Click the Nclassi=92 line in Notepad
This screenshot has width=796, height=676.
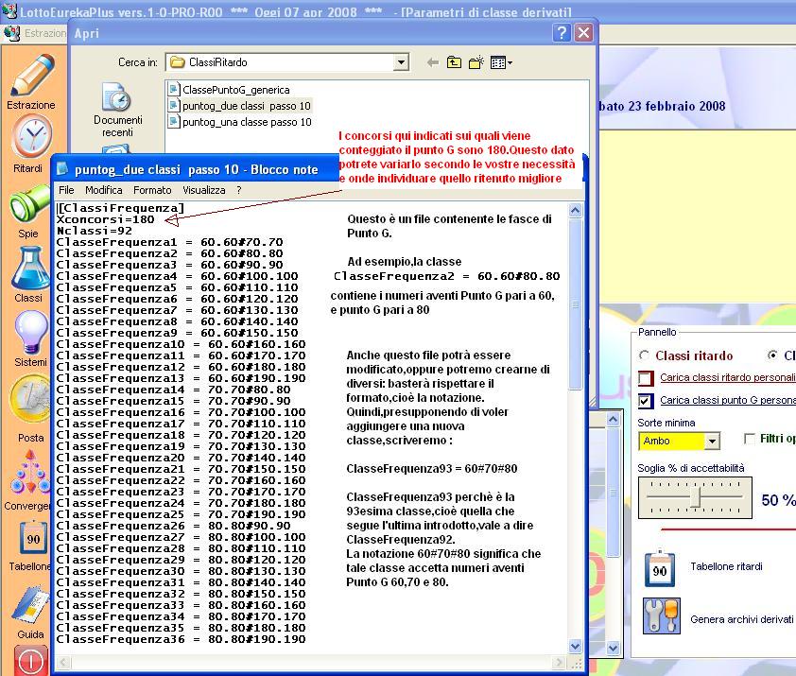click(x=94, y=231)
